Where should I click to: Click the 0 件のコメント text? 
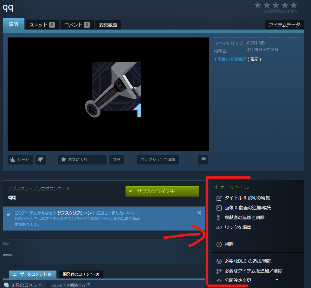27,285
